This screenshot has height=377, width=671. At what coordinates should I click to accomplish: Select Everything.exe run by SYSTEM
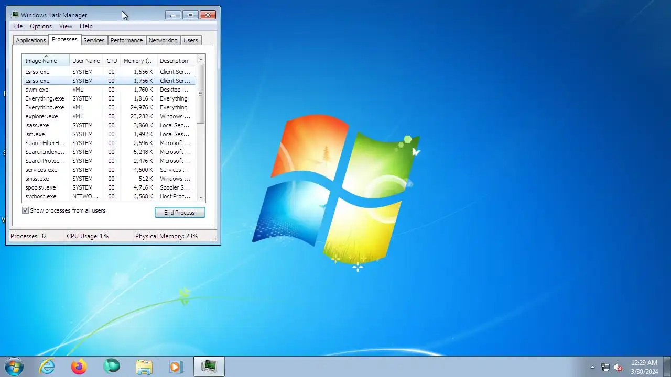pos(109,98)
